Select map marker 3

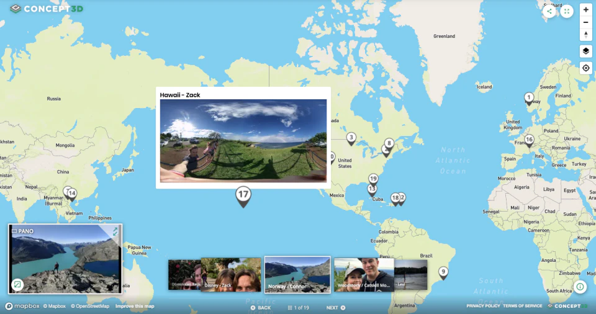[351, 138]
